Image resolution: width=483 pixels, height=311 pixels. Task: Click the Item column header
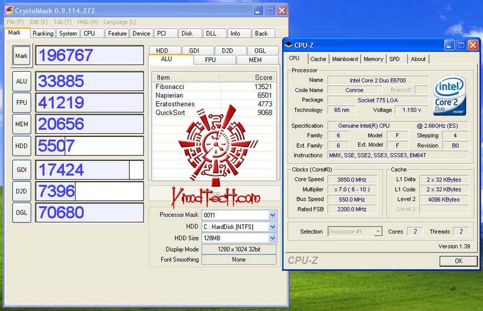pos(186,78)
